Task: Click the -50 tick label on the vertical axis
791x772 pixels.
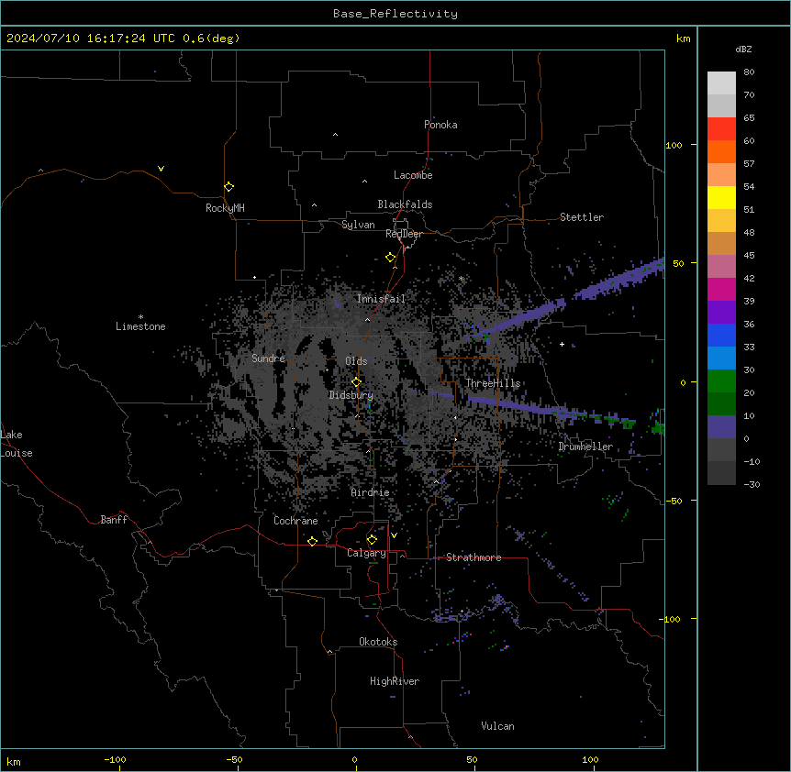Action: point(674,501)
